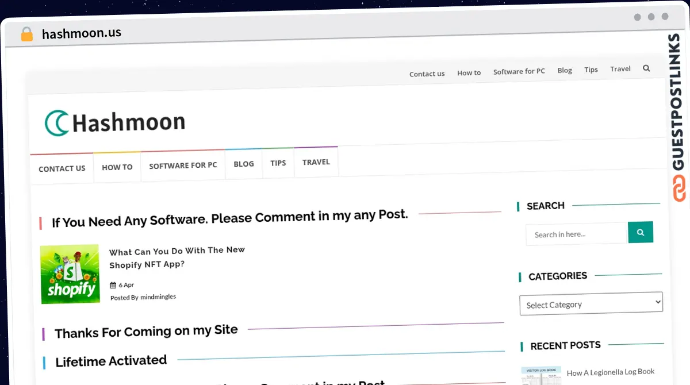The image size is (690, 385).
Task: Click the search icon in the top navigation bar
Action: click(646, 67)
